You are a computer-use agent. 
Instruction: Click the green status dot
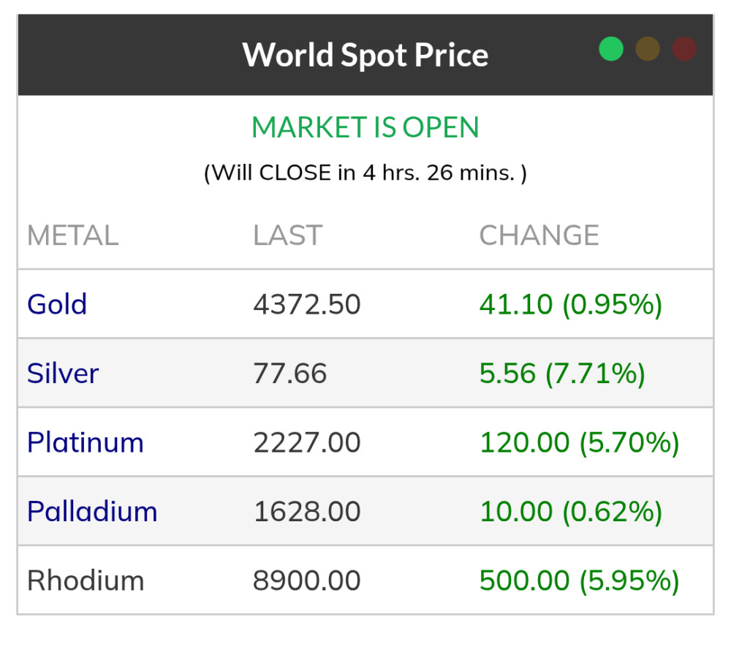(611, 49)
